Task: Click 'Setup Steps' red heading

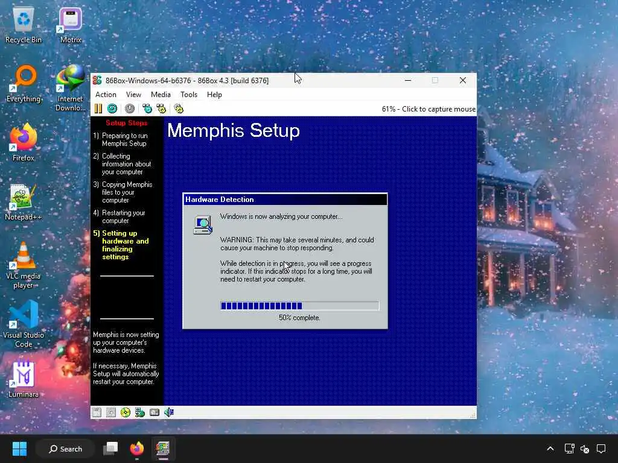Action: [127, 123]
